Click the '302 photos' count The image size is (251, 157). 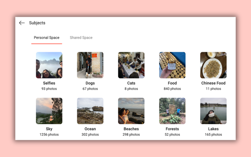tap(90, 134)
